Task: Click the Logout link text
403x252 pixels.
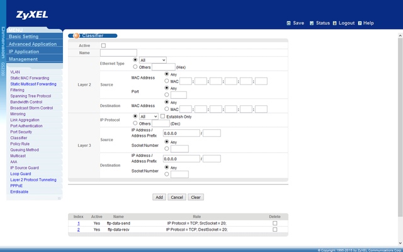Action: click(346, 23)
